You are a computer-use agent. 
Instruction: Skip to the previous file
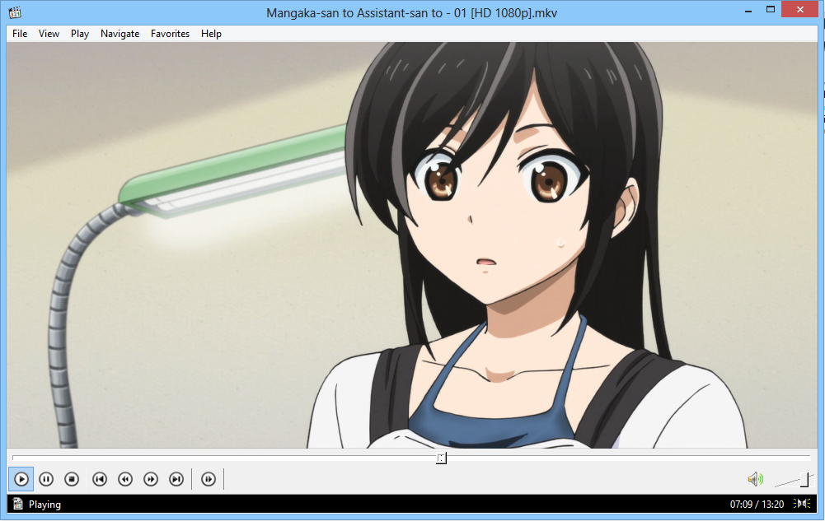tap(100, 479)
